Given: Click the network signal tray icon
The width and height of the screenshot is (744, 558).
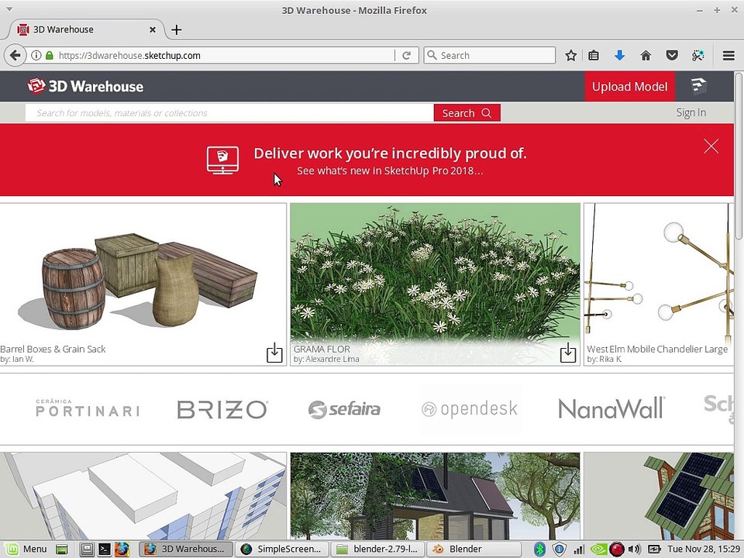Looking at the screenshot, I should click(x=579, y=549).
